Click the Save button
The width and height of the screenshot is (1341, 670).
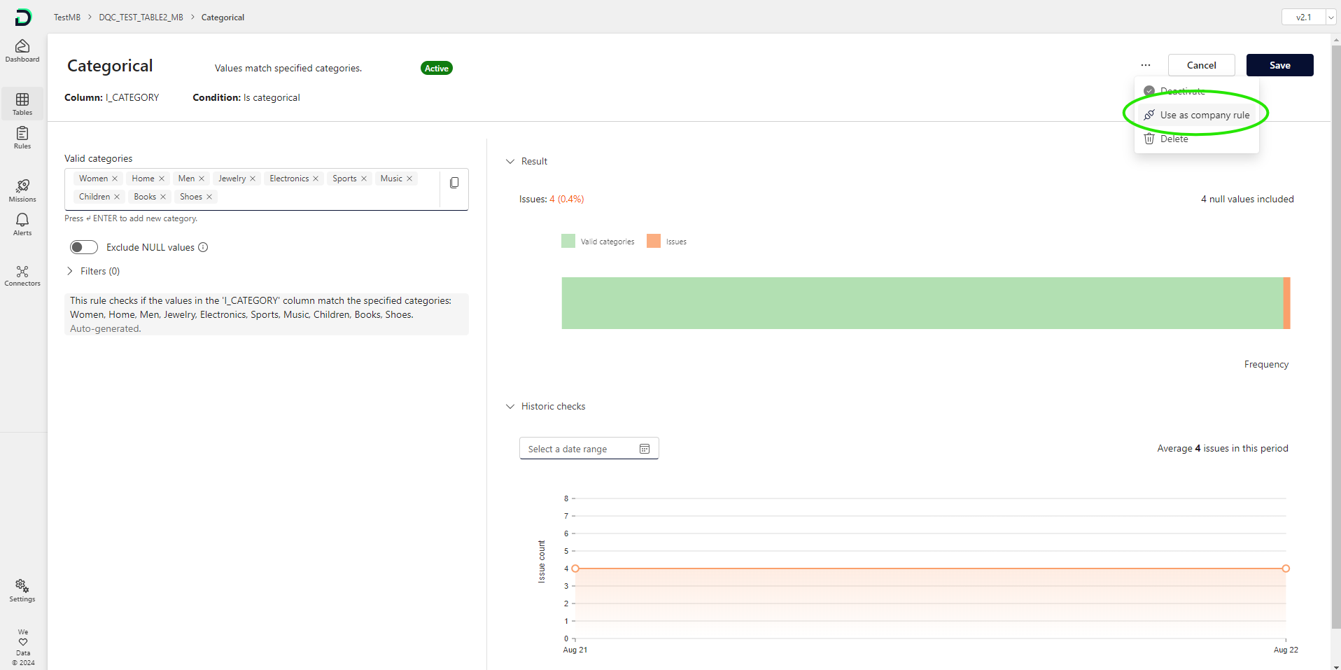1279,65
